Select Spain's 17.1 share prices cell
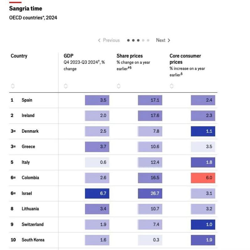This screenshot has height=250, width=250. point(150,100)
